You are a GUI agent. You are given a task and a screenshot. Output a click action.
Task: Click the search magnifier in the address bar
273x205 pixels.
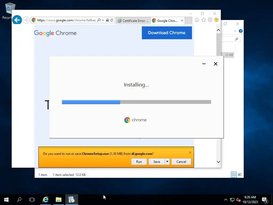[99, 20]
